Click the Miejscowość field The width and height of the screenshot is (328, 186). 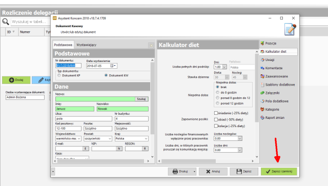coord(132,129)
